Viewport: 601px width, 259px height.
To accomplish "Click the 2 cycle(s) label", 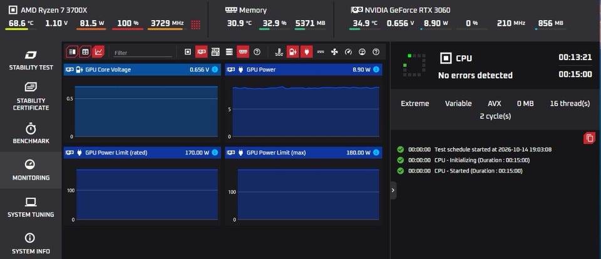I will coord(495,116).
